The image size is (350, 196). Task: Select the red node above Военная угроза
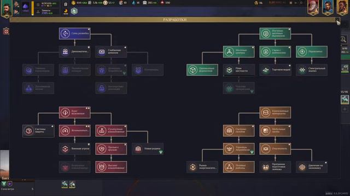74,131
